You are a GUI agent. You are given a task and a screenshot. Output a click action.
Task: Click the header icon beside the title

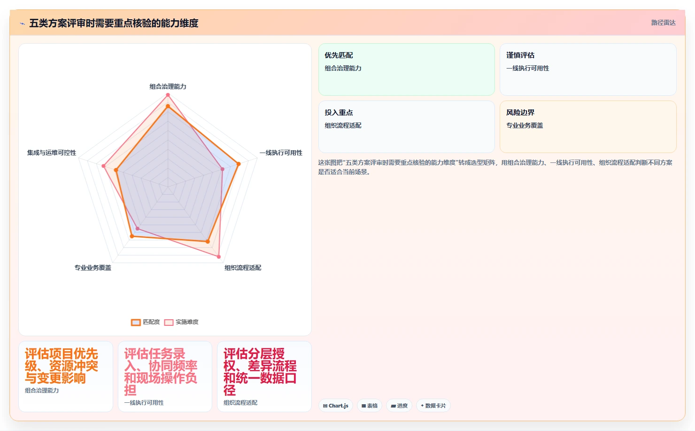[x=22, y=23]
